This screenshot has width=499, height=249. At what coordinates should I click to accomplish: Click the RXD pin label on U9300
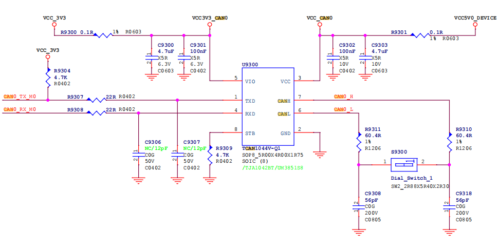pyautogui.click(x=250, y=114)
